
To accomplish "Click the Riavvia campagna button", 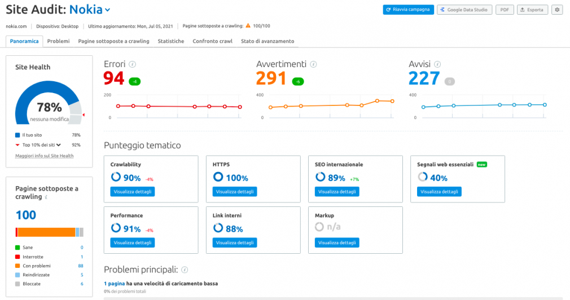I will [x=408, y=10].
